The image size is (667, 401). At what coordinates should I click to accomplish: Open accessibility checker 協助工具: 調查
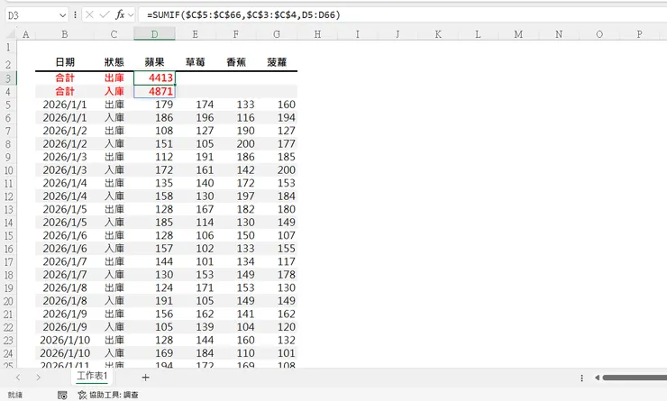[108, 395]
